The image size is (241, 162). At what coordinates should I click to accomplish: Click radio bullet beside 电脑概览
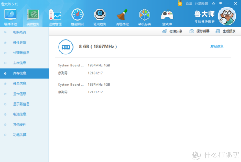click(5, 32)
